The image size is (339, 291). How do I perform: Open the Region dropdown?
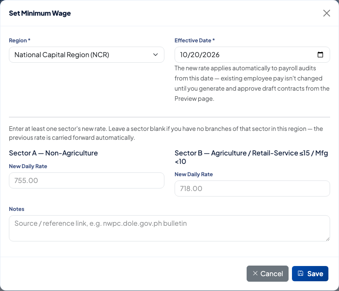coord(86,55)
